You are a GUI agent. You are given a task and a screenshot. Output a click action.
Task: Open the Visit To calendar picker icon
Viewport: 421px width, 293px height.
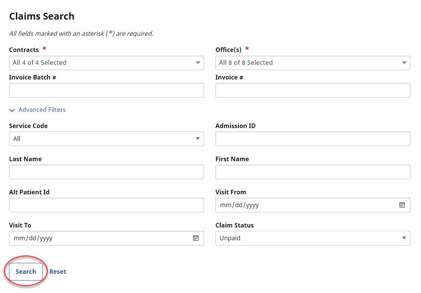tap(196, 238)
